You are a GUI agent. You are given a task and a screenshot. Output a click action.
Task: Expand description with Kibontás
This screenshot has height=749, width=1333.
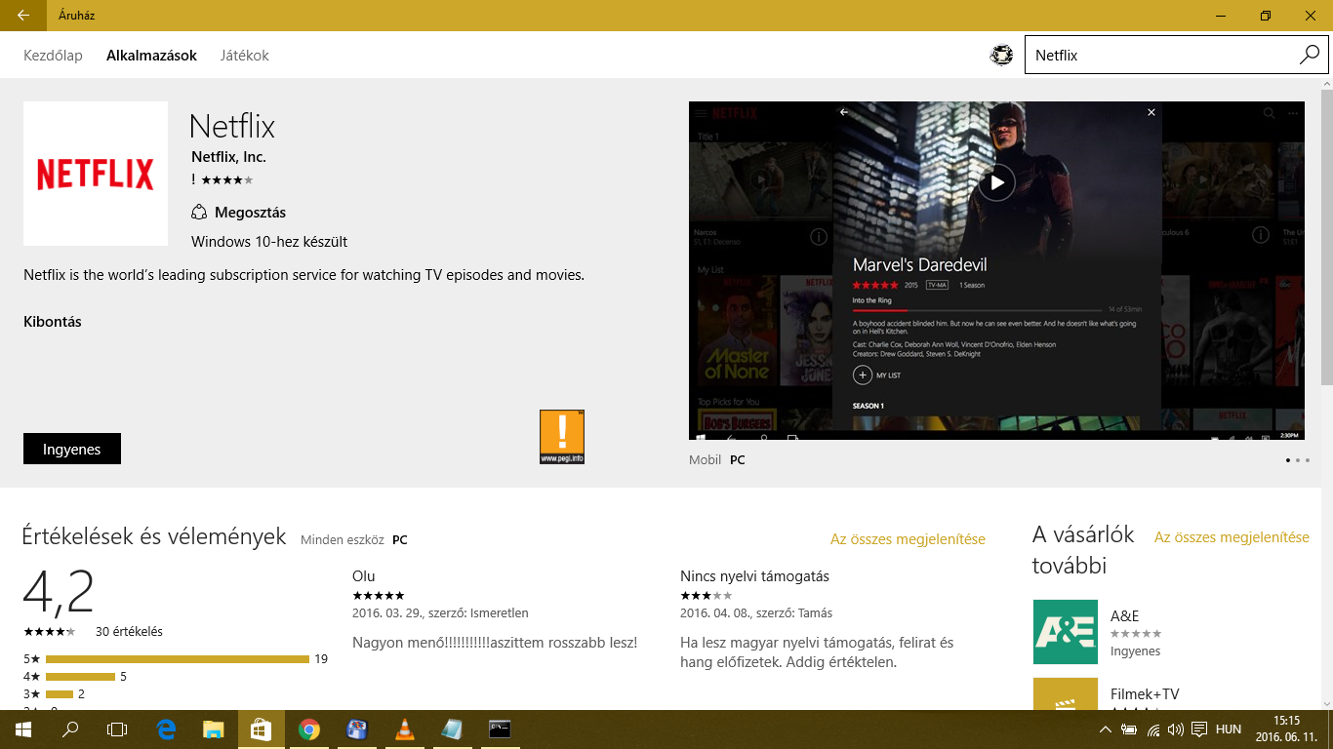(53, 322)
